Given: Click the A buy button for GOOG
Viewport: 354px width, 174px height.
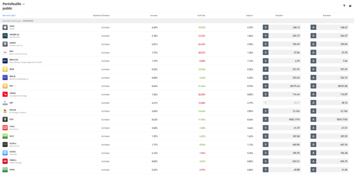Looking at the screenshot, I should [313, 153].
